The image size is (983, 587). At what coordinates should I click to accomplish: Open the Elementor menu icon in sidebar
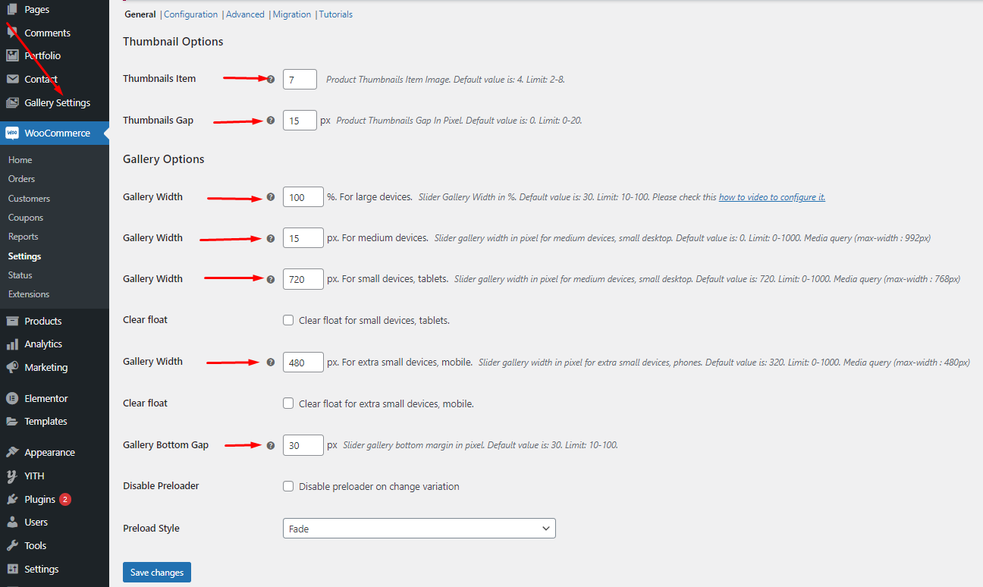(12, 398)
